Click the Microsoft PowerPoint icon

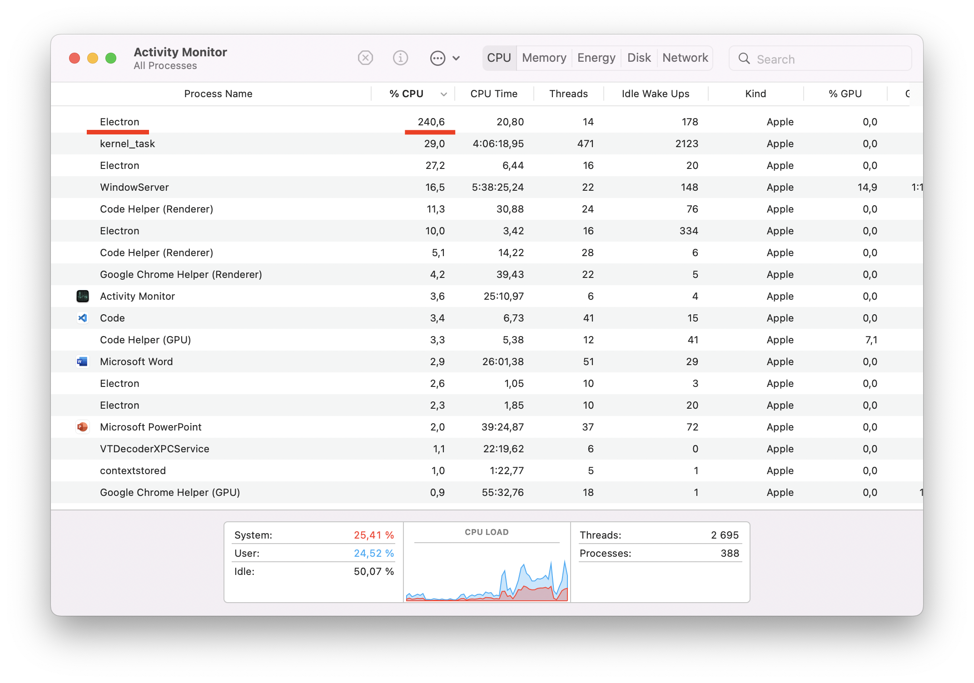pos(83,427)
